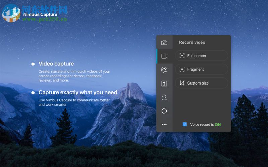This screenshot has height=167, width=268.
Task: Click the Capture exactly what you need heading
Action: click(78, 92)
